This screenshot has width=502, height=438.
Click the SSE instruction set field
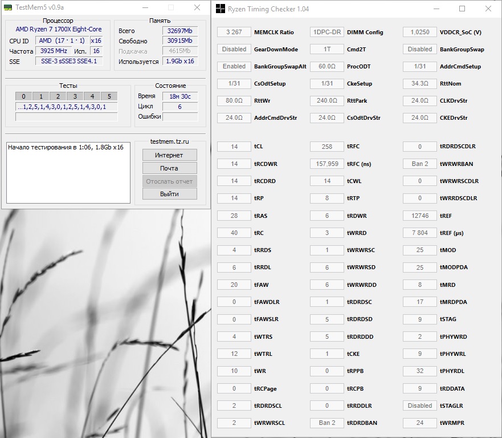69,61
